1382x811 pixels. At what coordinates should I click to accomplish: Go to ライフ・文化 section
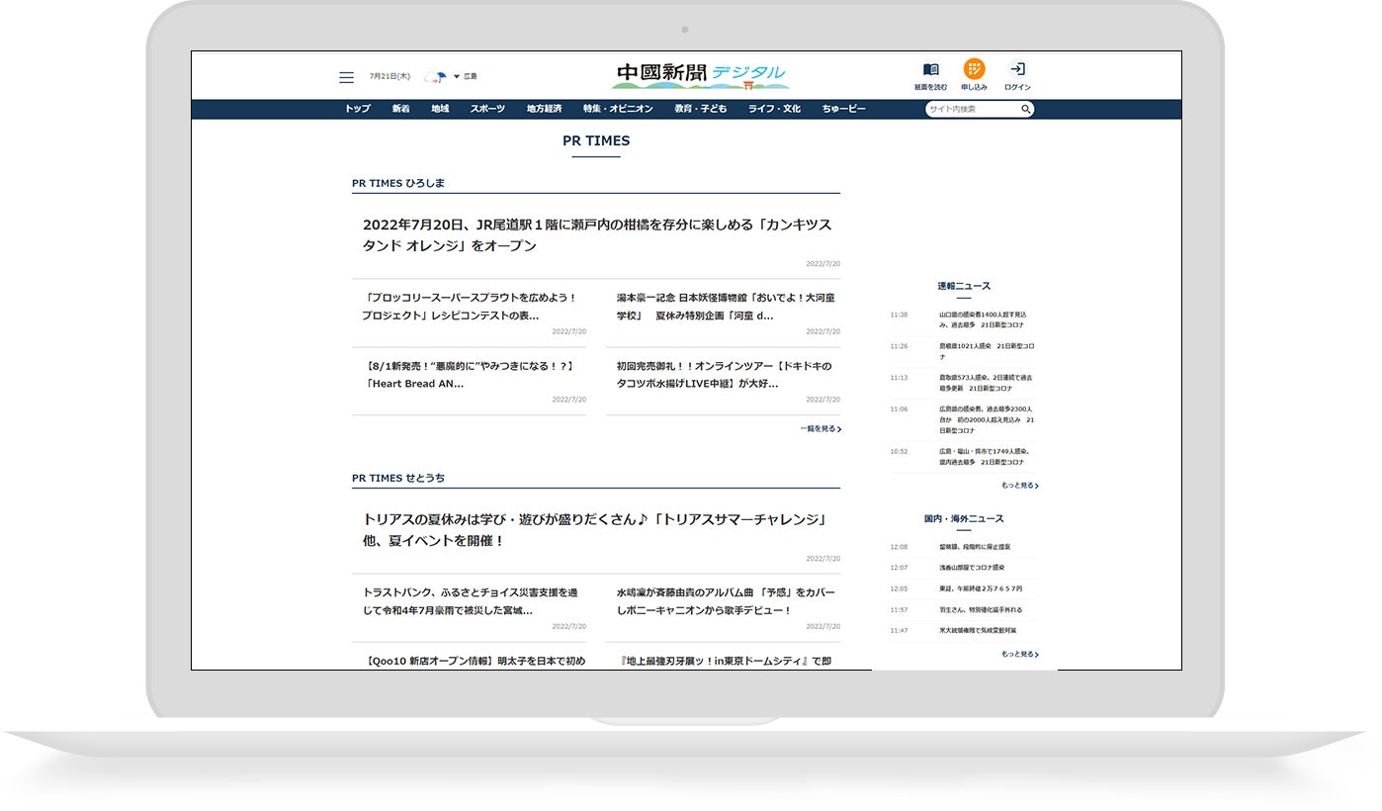tap(774, 109)
